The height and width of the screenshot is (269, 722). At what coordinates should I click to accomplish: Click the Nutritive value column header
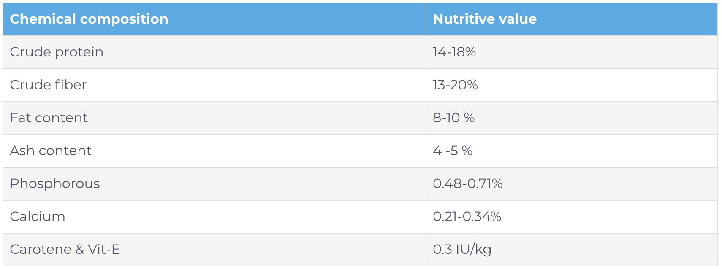[485, 19]
